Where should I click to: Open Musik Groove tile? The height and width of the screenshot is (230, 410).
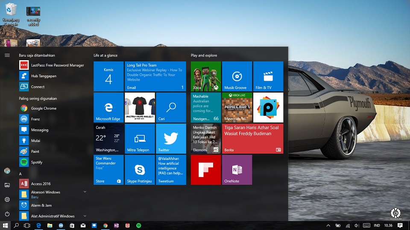pyautogui.click(x=237, y=76)
